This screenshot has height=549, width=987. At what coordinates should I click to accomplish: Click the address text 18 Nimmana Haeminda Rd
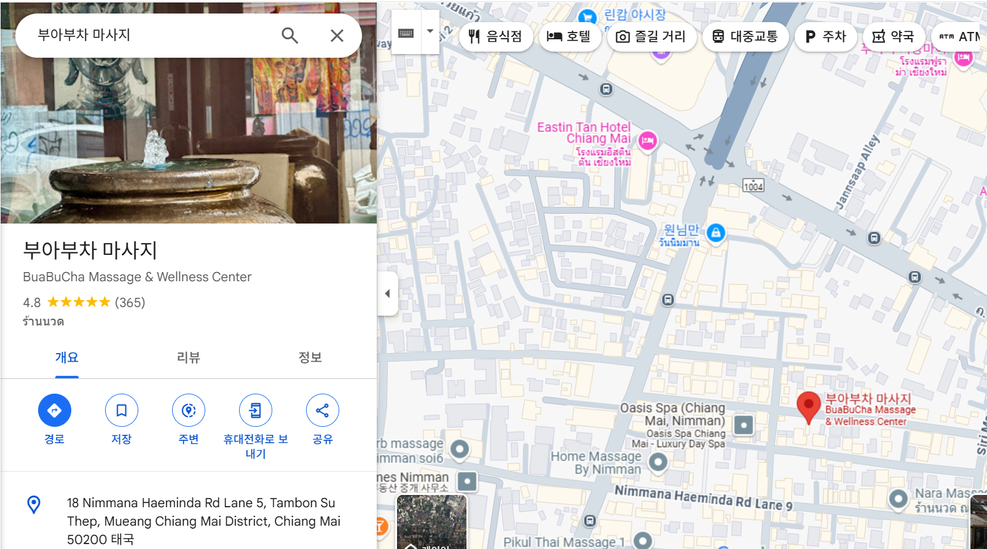(203, 521)
